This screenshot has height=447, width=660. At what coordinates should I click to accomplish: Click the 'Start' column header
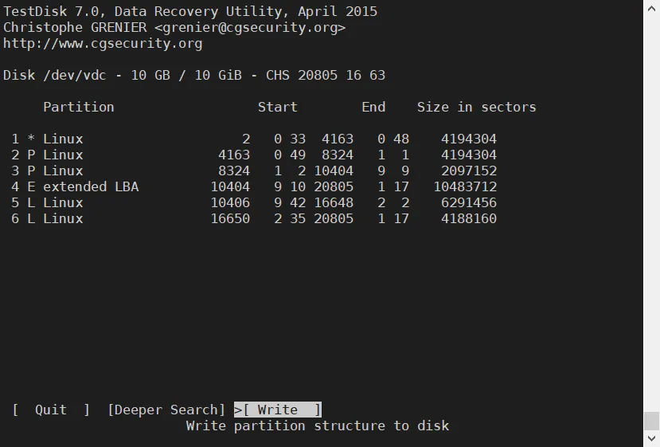tap(278, 107)
